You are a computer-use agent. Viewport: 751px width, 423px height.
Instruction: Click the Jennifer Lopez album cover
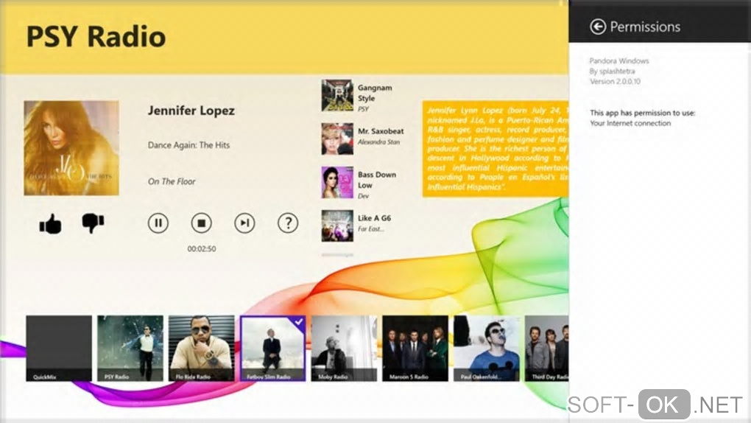click(x=71, y=147)
